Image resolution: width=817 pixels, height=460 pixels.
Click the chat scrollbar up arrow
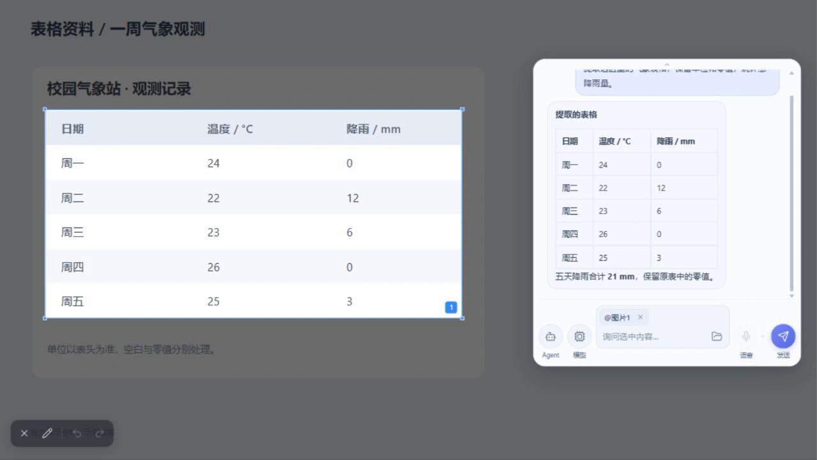click(x=792, y=73)
